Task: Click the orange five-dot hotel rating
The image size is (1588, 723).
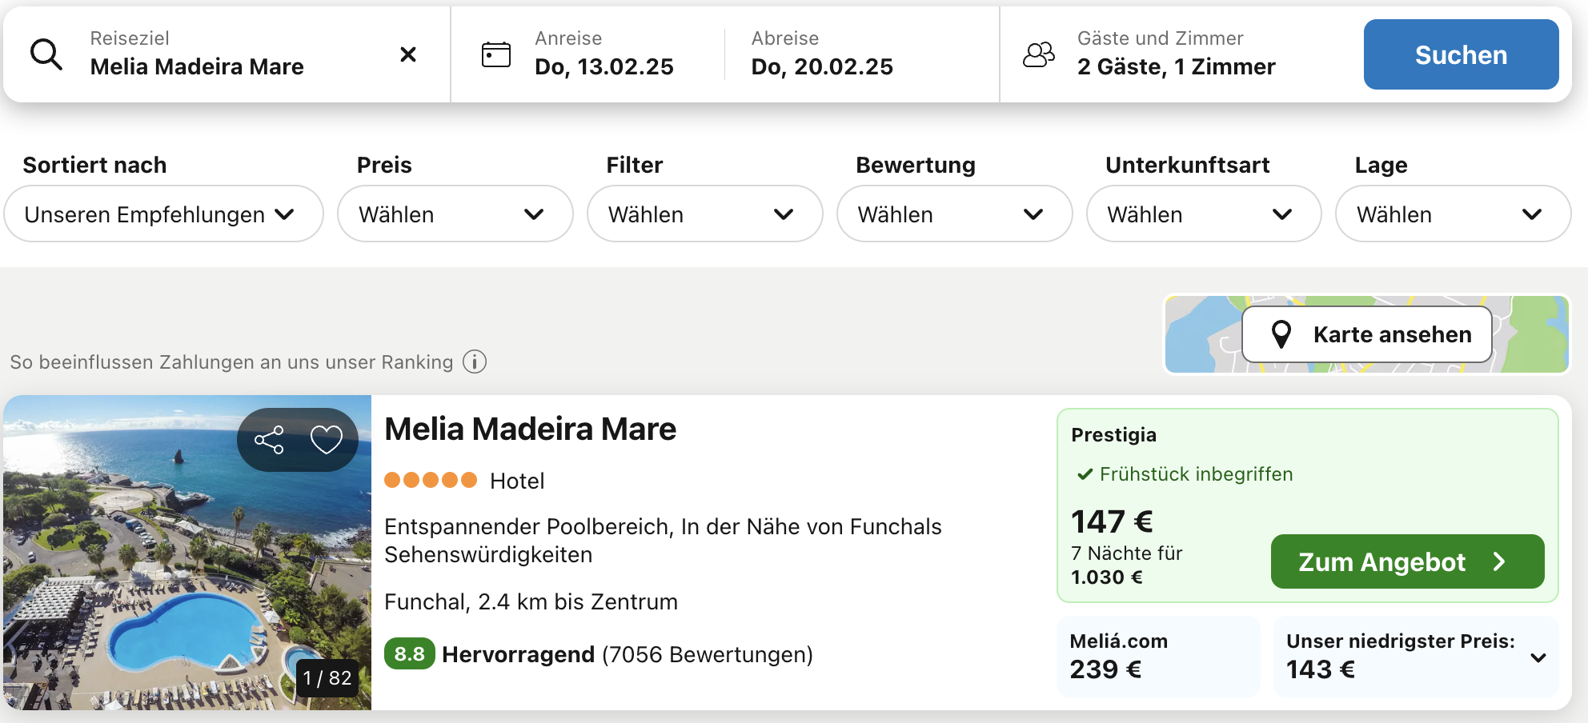Action: (431, 480)
